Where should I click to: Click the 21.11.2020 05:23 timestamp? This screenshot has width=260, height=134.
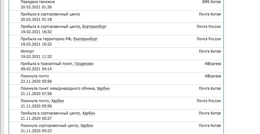pos(36,131)
